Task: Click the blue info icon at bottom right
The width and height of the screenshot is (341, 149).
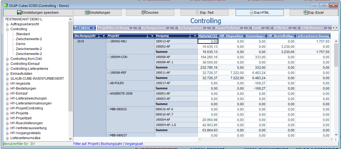Action: point(336,139)
